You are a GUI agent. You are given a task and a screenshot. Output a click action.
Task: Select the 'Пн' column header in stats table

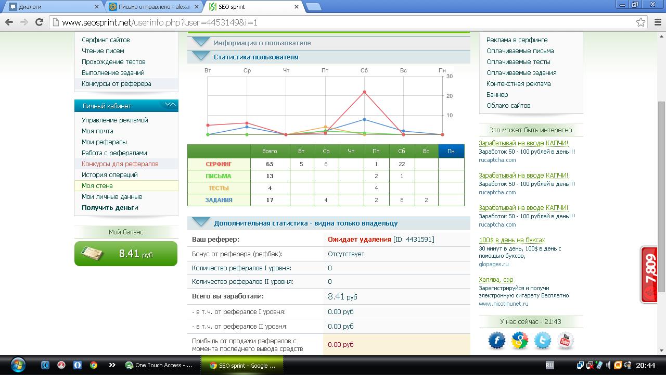point(451,151)
